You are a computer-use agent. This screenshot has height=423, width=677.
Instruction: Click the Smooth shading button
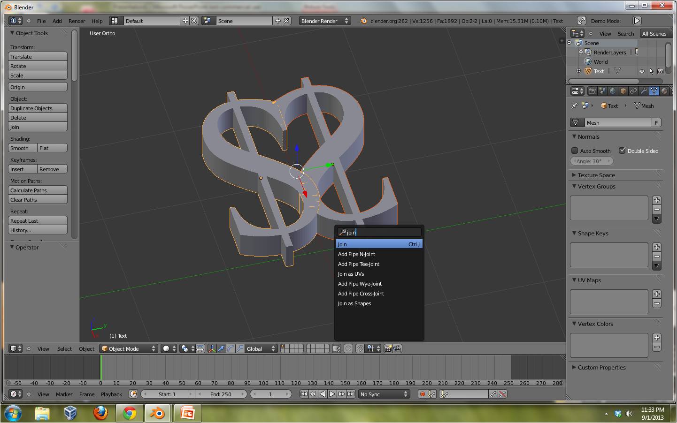[23, 148]
